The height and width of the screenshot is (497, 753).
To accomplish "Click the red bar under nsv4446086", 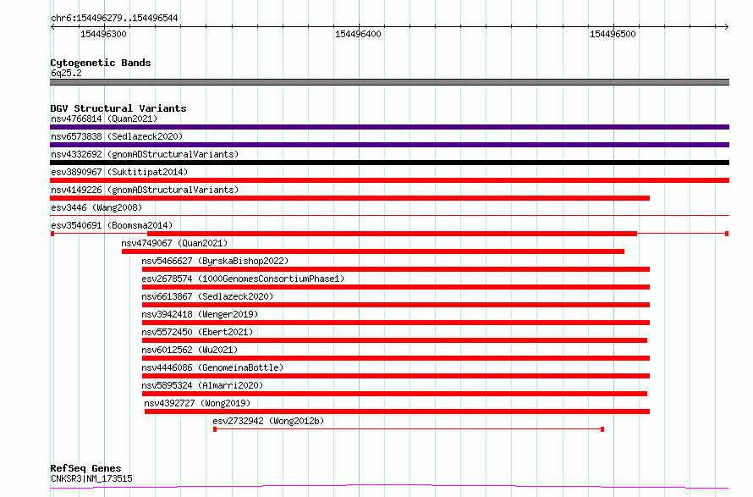I will pyautogui.click(x=396, y=376).
